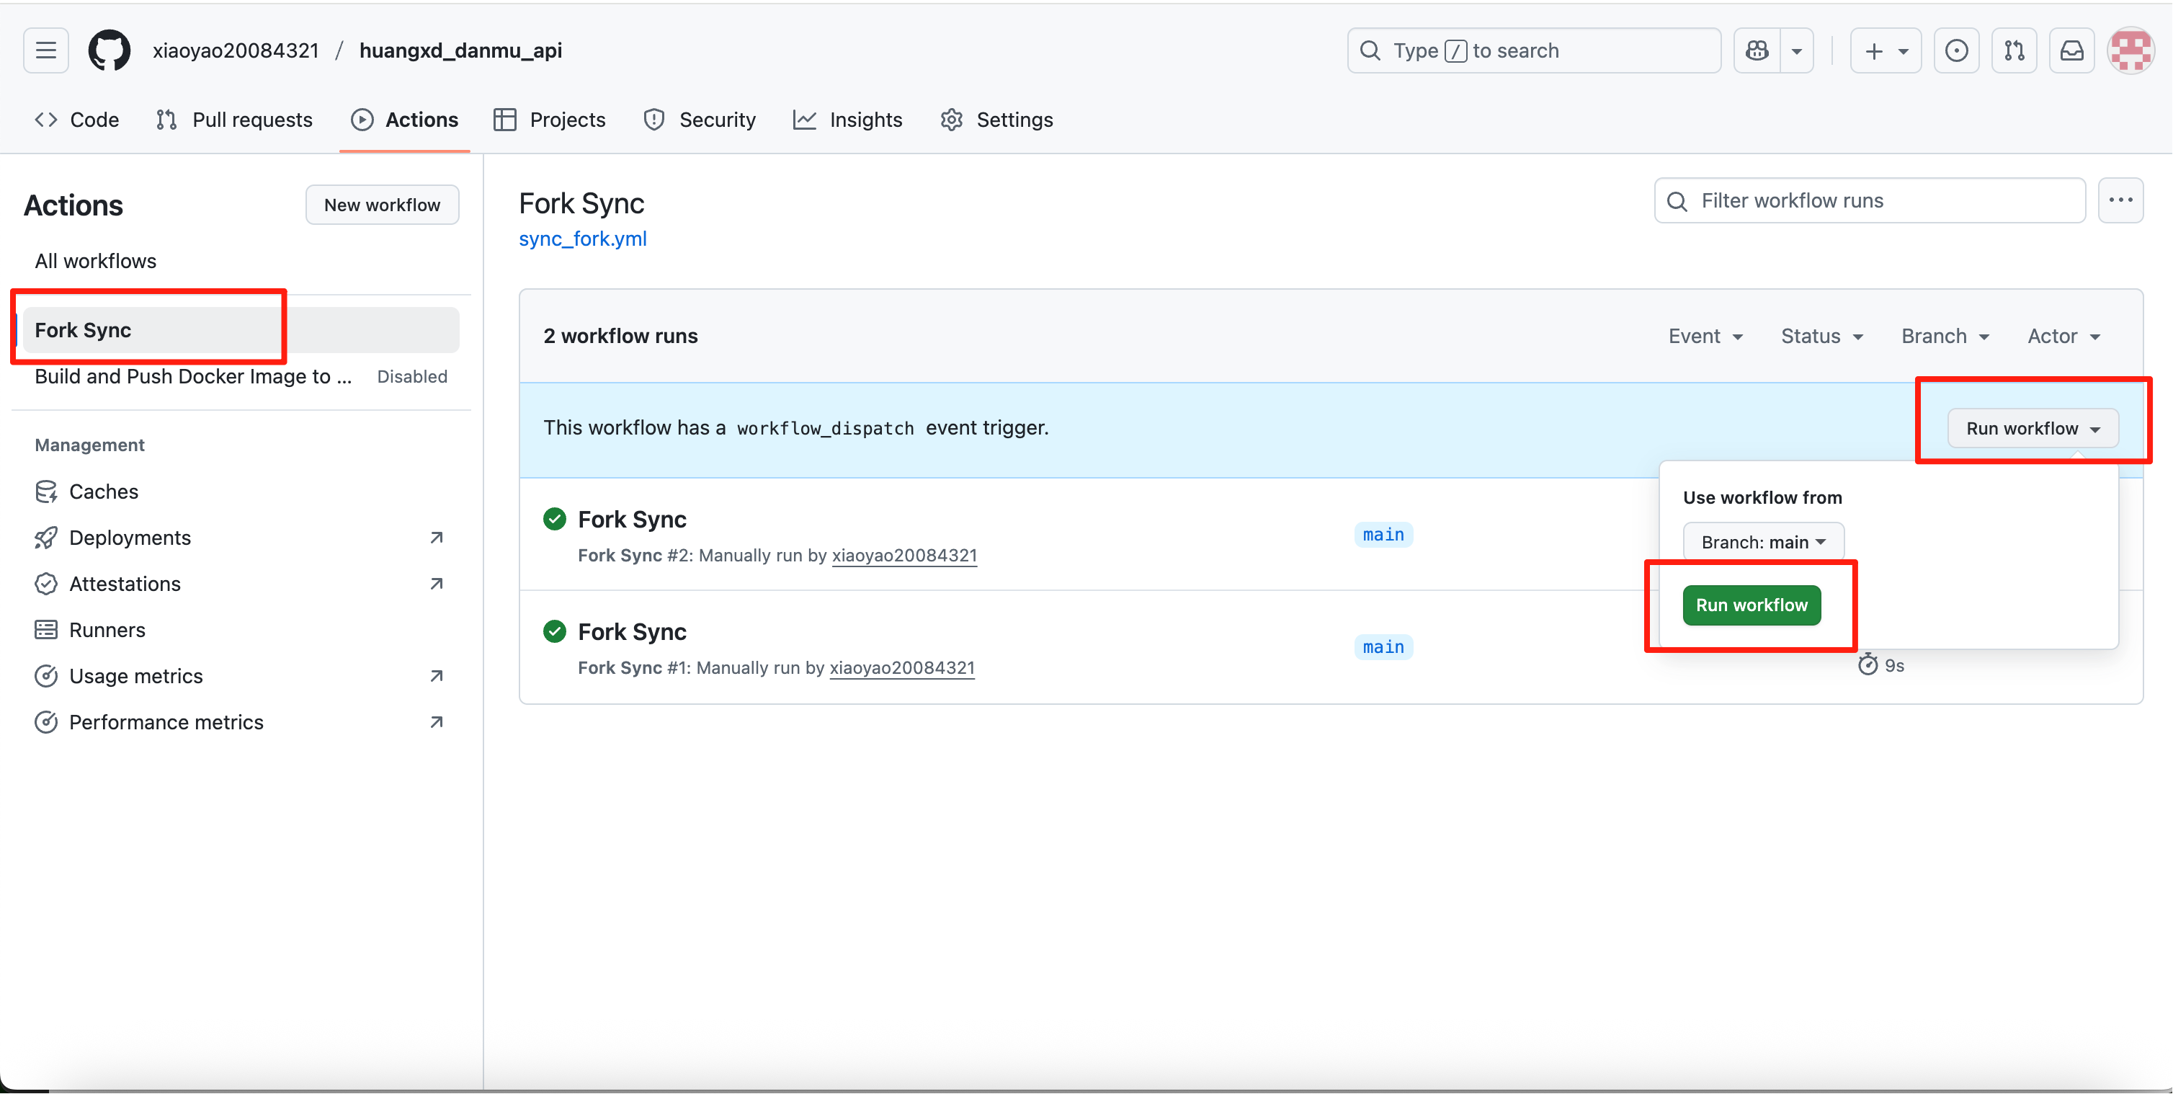The height and width of the screenshot is (1094, 2173).
Task: Switch to the Pull requests tab
Action: [234, 120]
